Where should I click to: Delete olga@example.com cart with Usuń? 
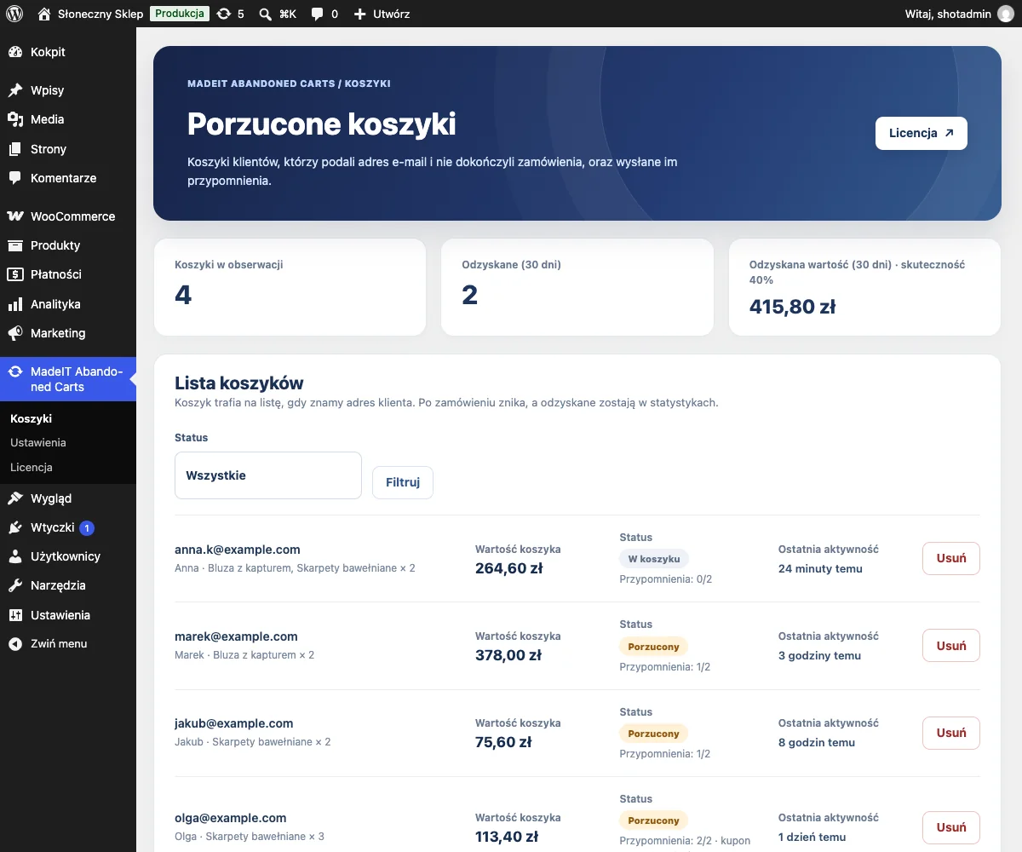(x=951, y=827)
